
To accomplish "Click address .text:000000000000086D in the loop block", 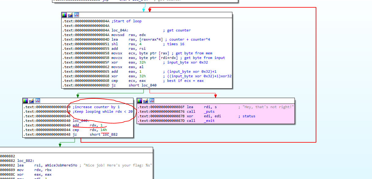I will (x=86, y=85).
